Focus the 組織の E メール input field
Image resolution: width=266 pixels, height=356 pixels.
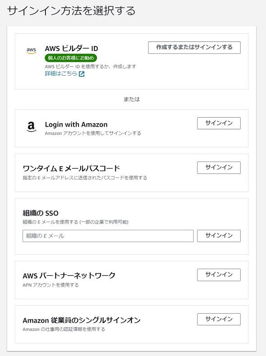[108, 236]
